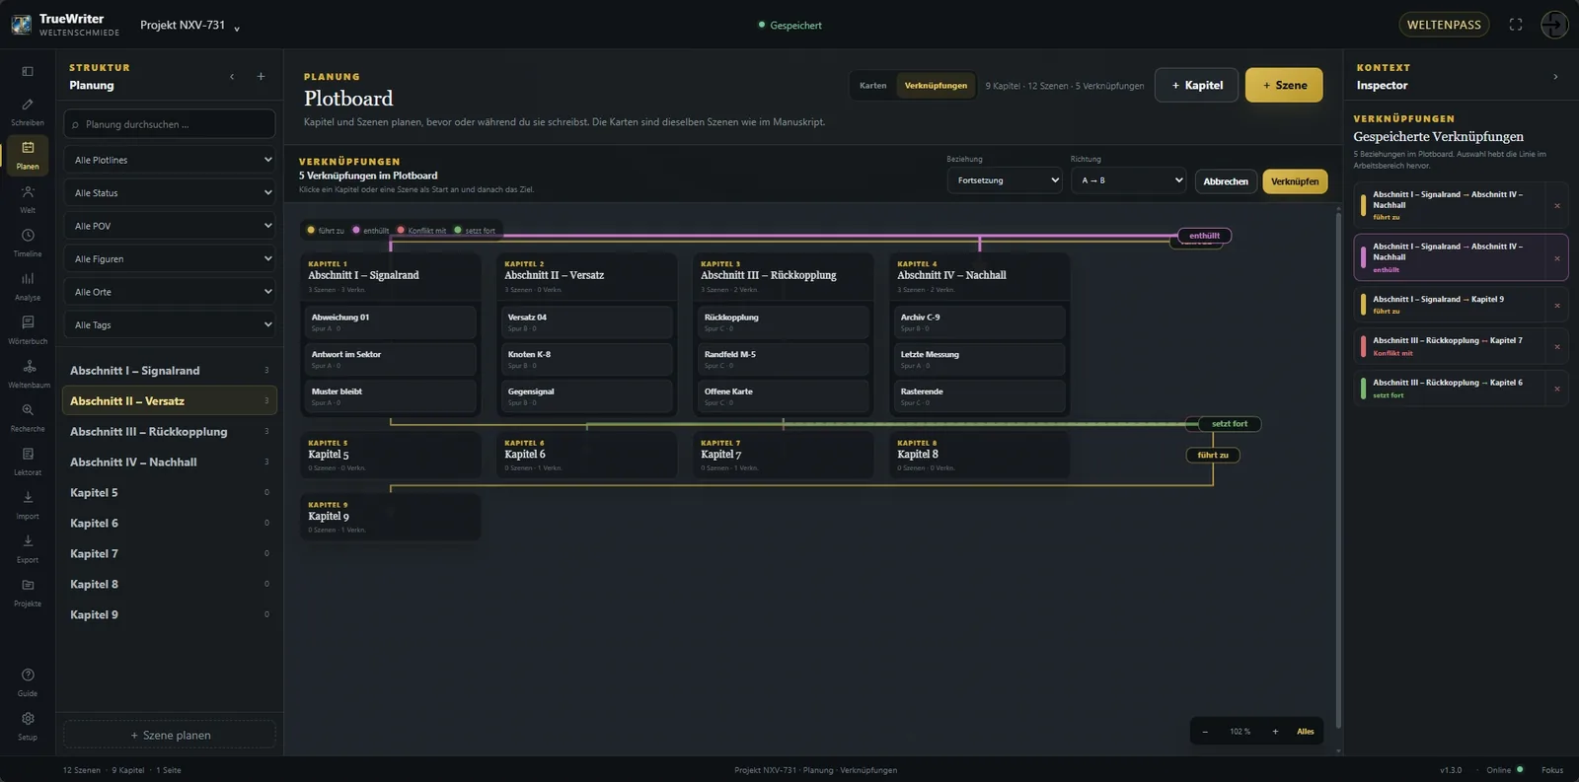Collapse the Inspector panel with right chevron

1555,77
